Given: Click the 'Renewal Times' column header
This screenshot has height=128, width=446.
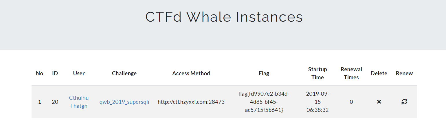Looking at the screenshot, I should click(351, 73).
